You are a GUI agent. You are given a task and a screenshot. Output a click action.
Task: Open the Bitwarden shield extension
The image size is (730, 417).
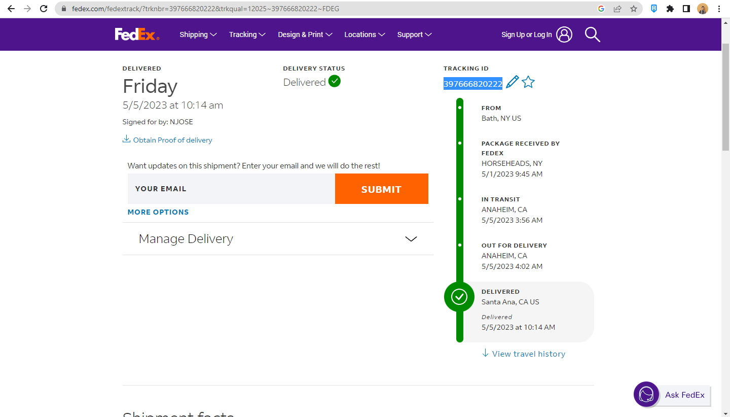[654, 9]
